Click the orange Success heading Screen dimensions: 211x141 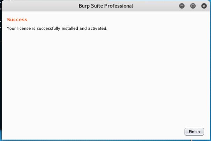tap(17, 19)
